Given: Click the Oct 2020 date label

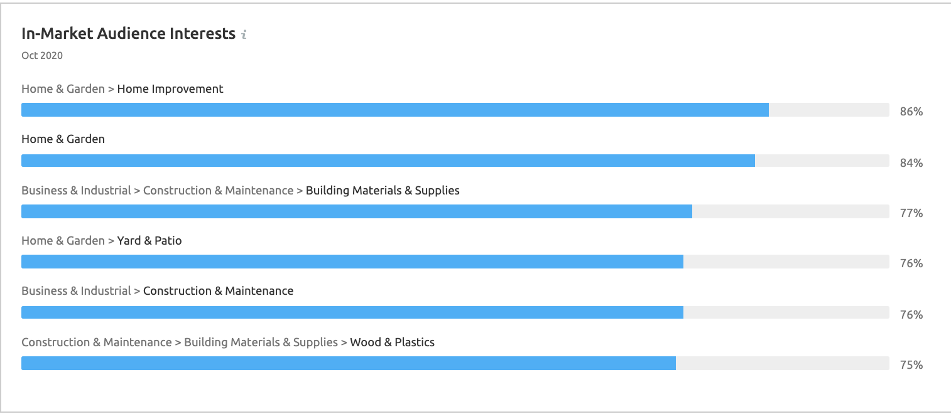Looking at the screenshot, I should coord(42,55).
